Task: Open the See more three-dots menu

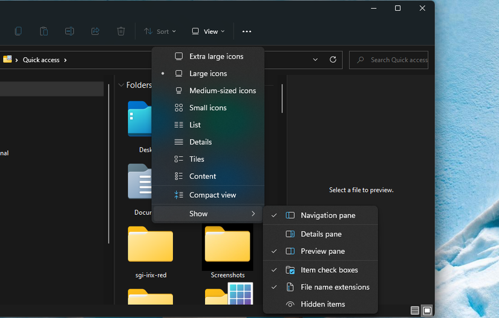Action: pos(246,31)
